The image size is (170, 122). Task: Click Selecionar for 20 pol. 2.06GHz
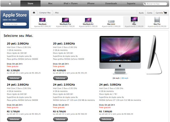coord(14,78)
